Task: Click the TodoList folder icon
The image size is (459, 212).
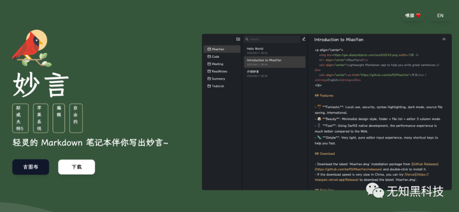Action: coord(209,86)
